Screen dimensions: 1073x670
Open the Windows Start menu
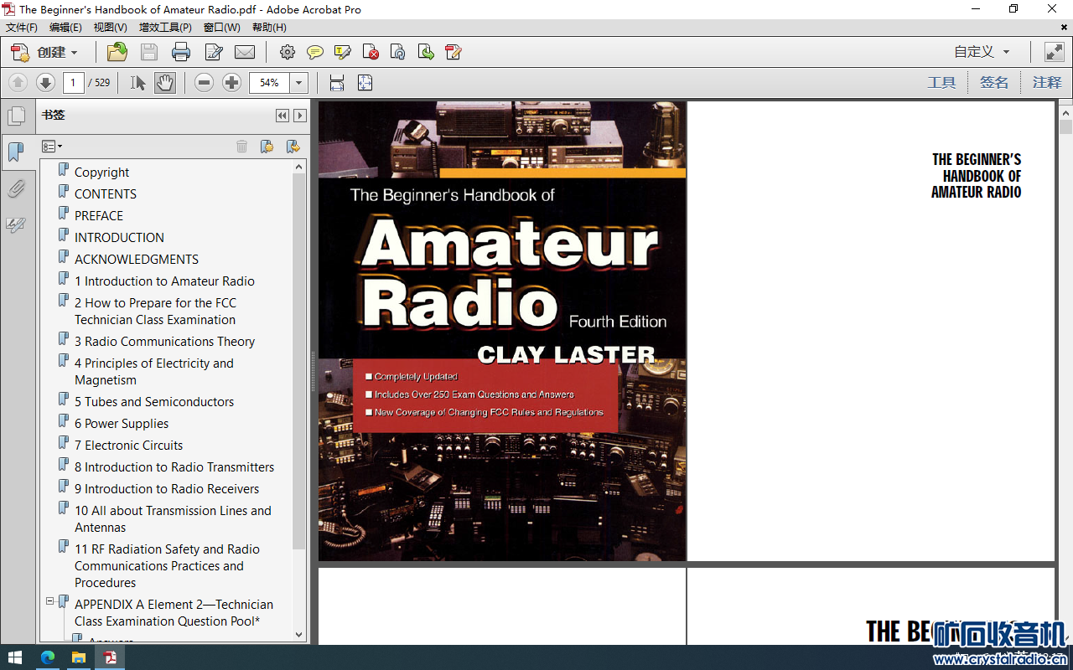coord(15,657)
